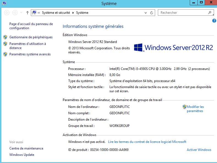Click the shield icon beside Paramètres système avancés
The image size is (217, 163).
(5, 54)
